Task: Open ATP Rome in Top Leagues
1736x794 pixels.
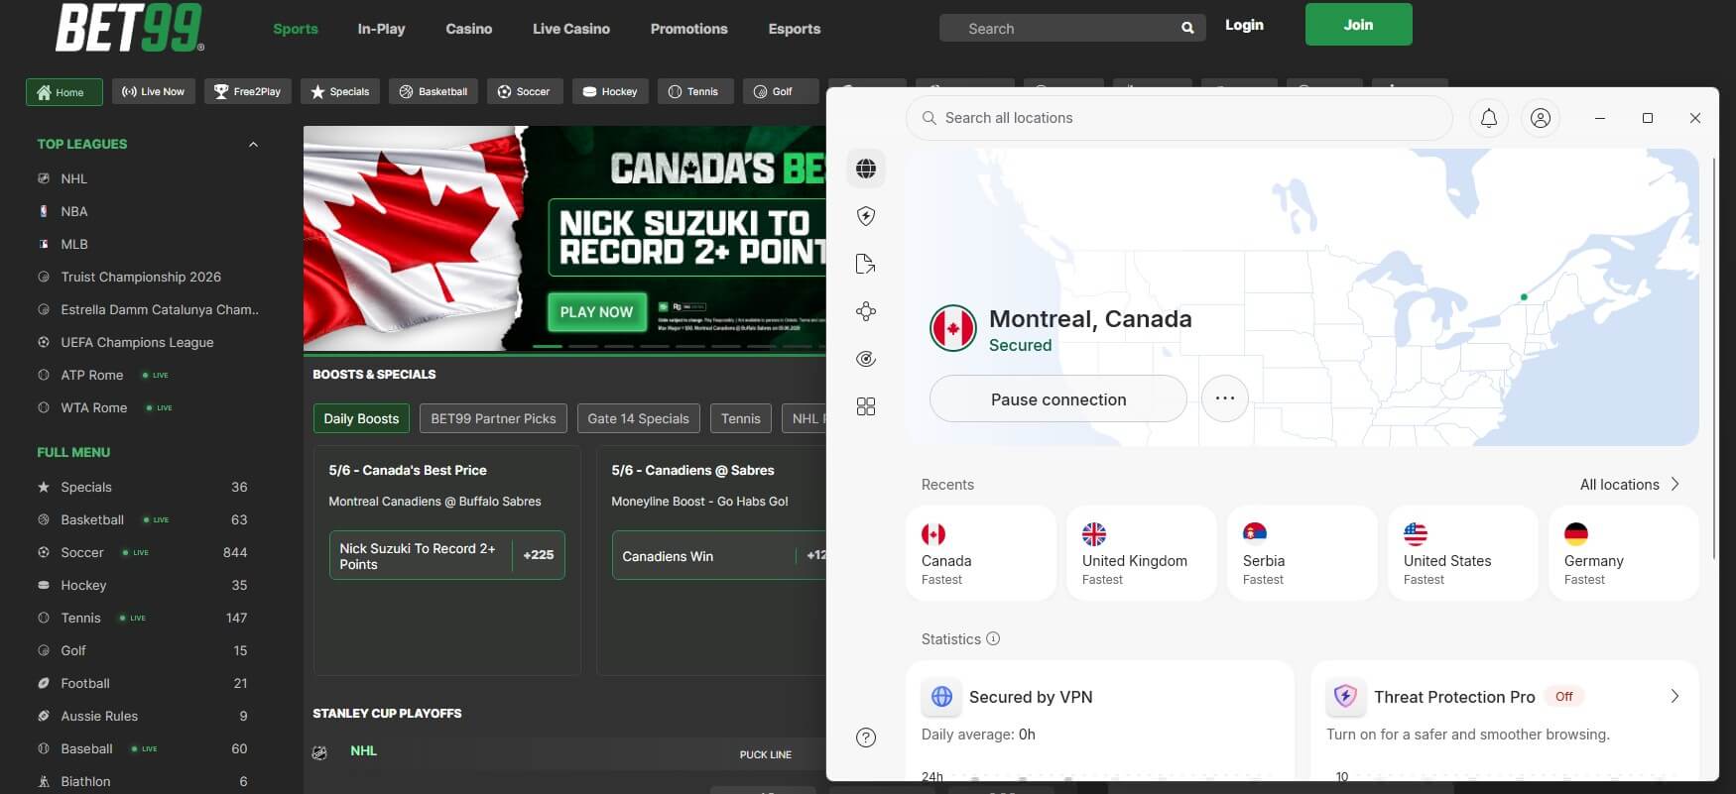Action: pos(91,375)
